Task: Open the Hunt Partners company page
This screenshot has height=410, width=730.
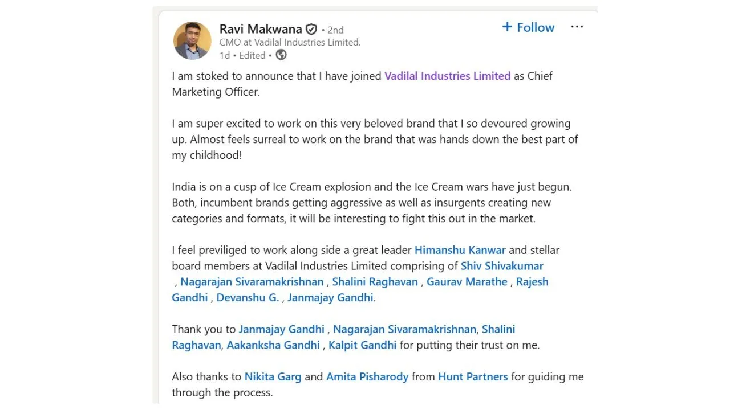Action: [473, 377]
